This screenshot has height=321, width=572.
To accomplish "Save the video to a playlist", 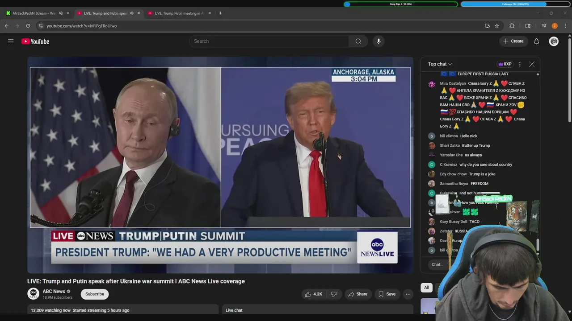I will (x=387, y=294).
